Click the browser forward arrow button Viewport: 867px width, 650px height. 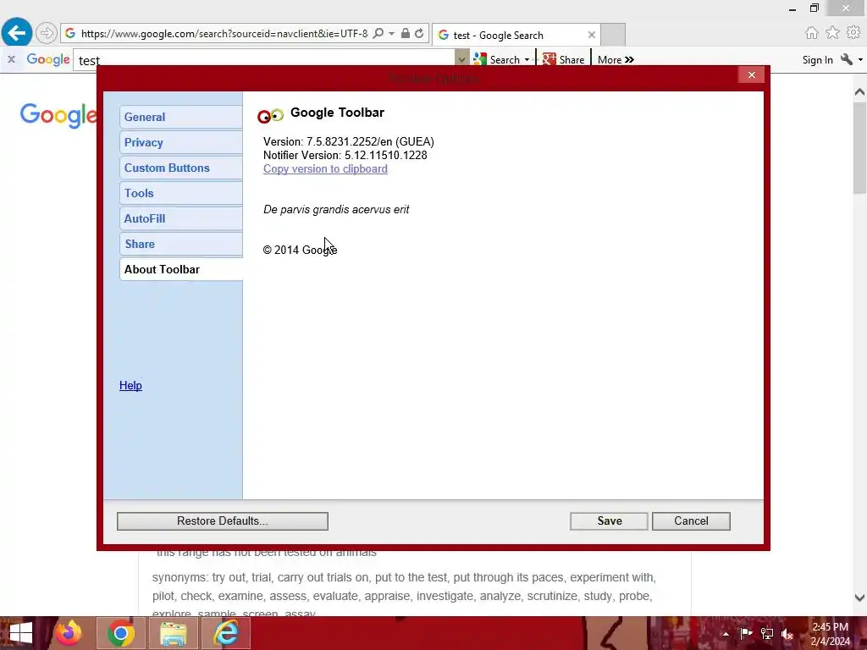coord(47,34)
